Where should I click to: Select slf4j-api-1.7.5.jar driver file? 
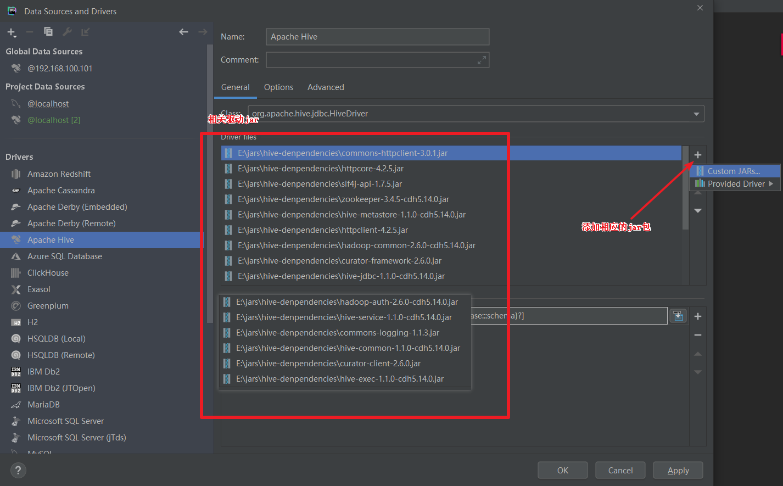451,184
